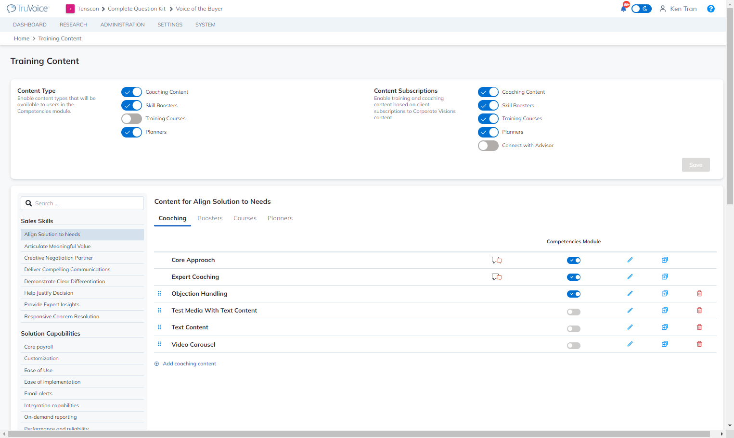Enable Connect with Advisor subscription

pos(488,146)
